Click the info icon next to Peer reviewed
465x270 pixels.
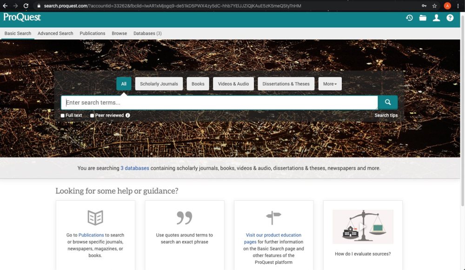[x=128, y=115]
